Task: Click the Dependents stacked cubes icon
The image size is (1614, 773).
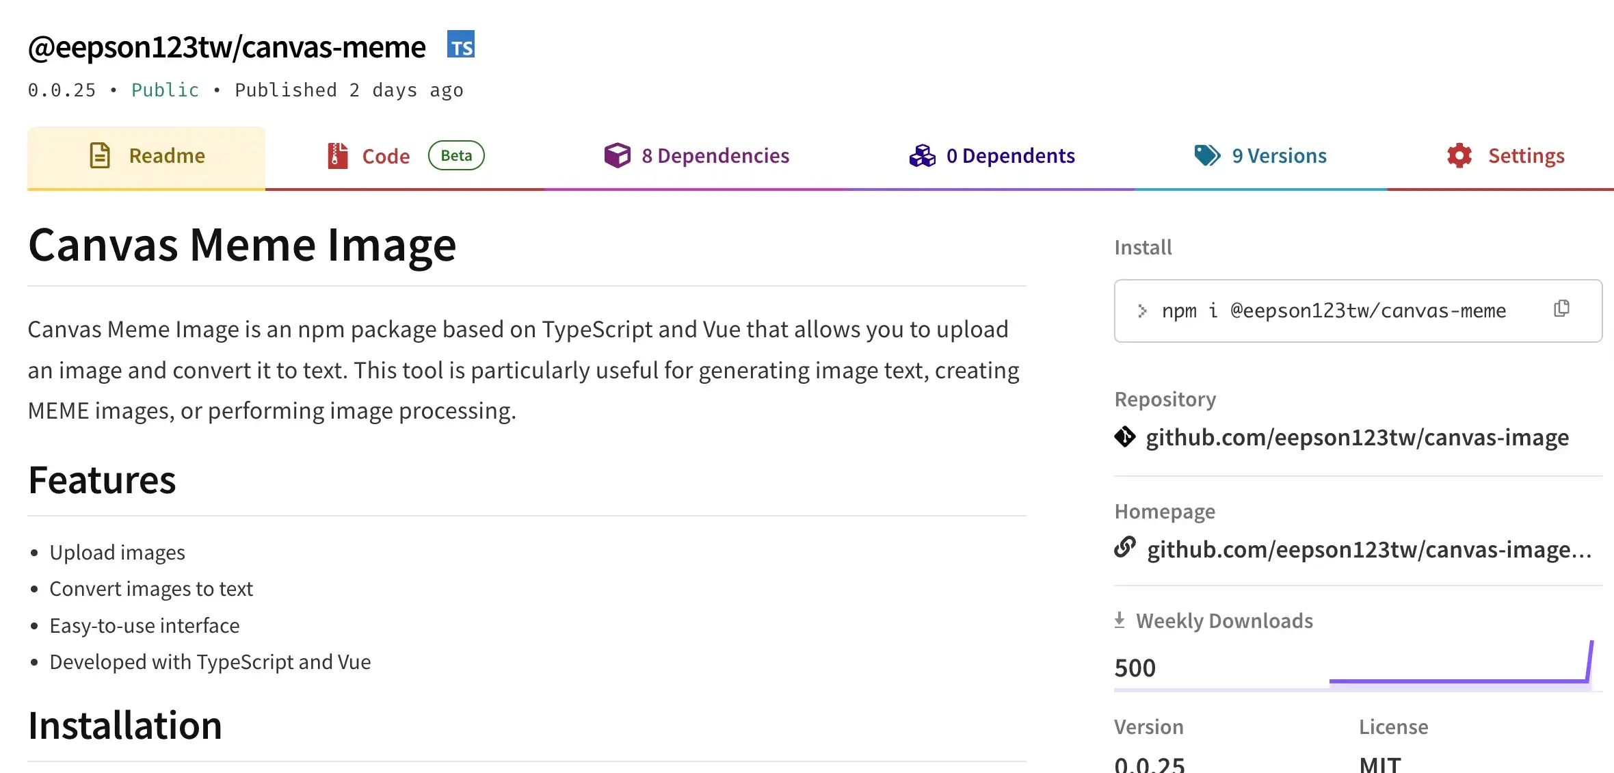Action: click(922, 155)
